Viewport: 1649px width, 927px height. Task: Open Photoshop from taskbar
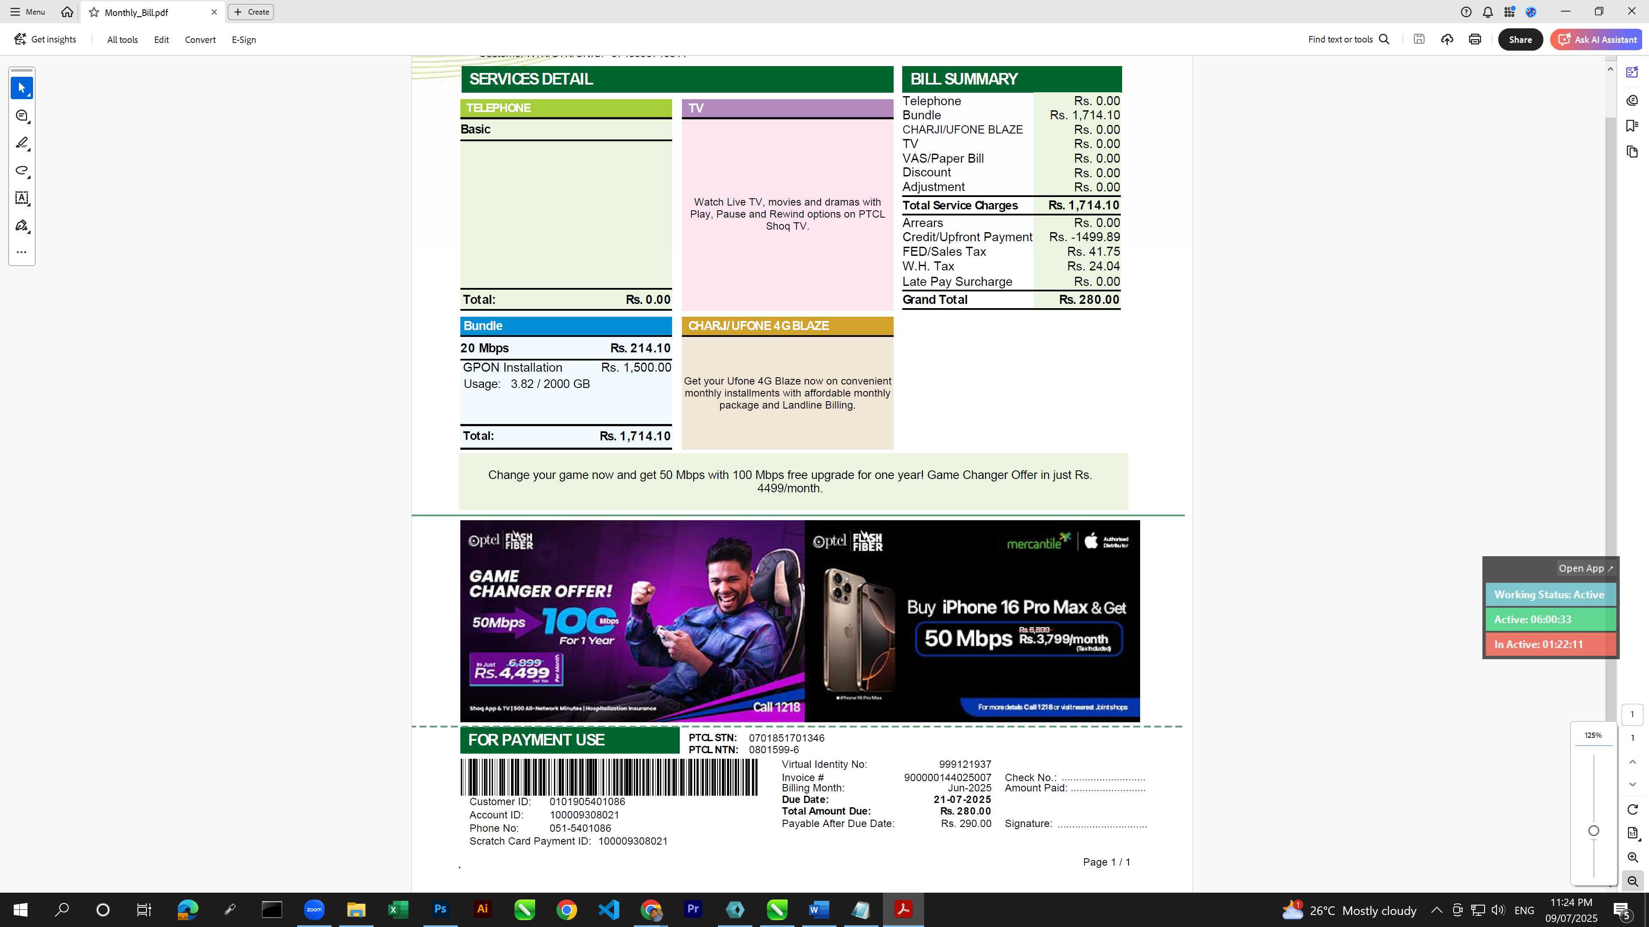441,910
